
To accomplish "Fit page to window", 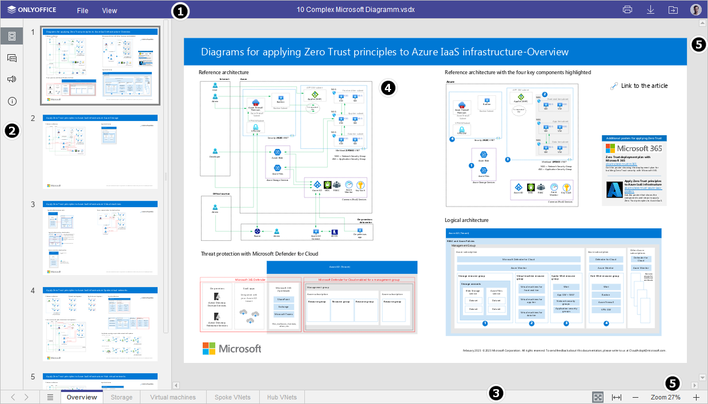I will coord(597,396).
